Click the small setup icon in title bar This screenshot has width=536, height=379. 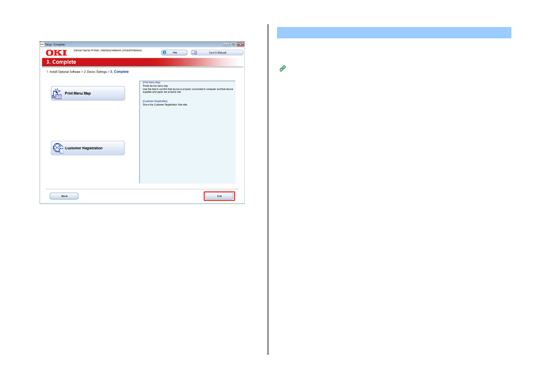point(42,44)
